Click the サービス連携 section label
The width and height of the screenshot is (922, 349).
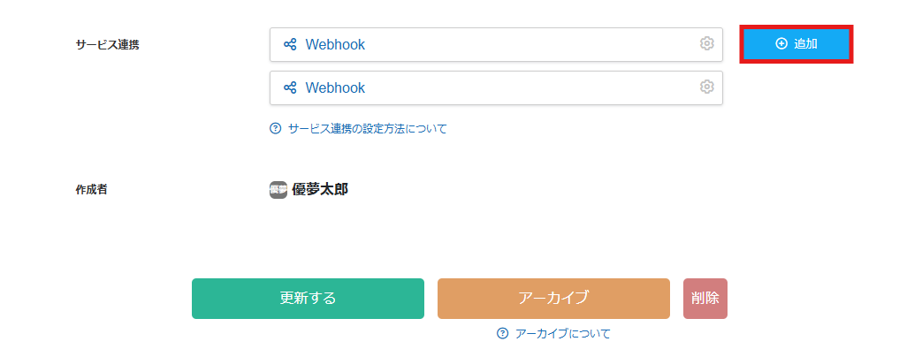(108, 44)
